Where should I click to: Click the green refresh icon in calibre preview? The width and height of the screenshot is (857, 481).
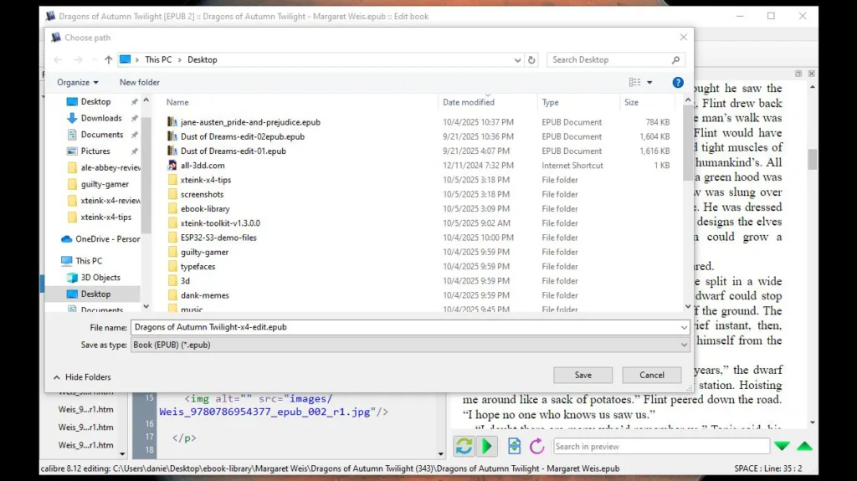click(464, 446)
